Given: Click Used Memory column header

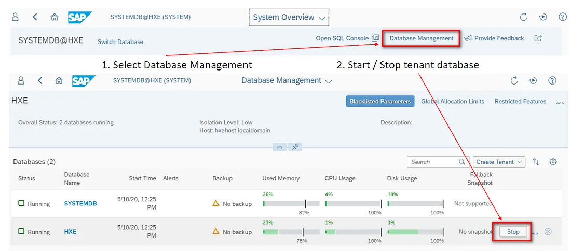Looking at the screenshot, I should [x=281, y=178].
